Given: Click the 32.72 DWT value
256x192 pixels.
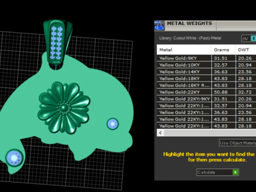Looking at the screenshot, I should (245, 92).
